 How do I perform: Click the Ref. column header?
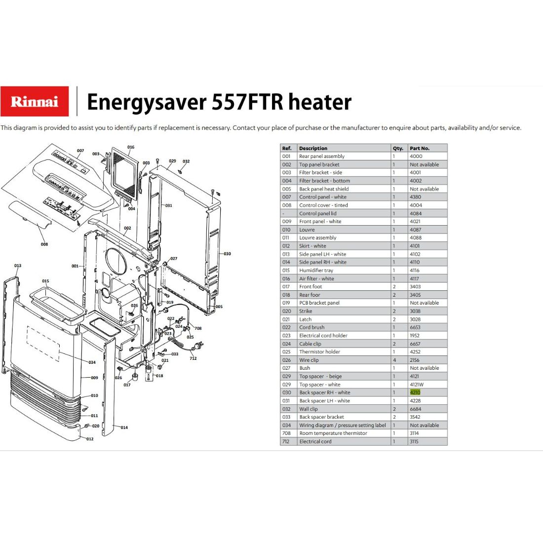click(287, 148)
